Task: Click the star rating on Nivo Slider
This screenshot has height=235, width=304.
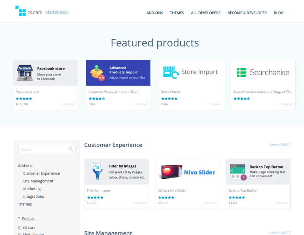Action: pyautogui.click(x=166, y=198)
